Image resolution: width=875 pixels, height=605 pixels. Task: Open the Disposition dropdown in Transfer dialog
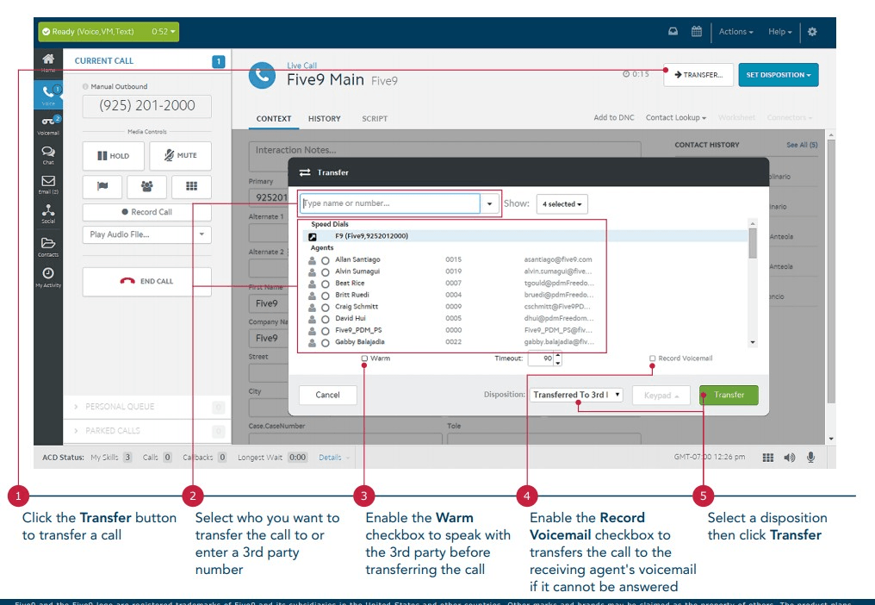[x=576, y=395]
